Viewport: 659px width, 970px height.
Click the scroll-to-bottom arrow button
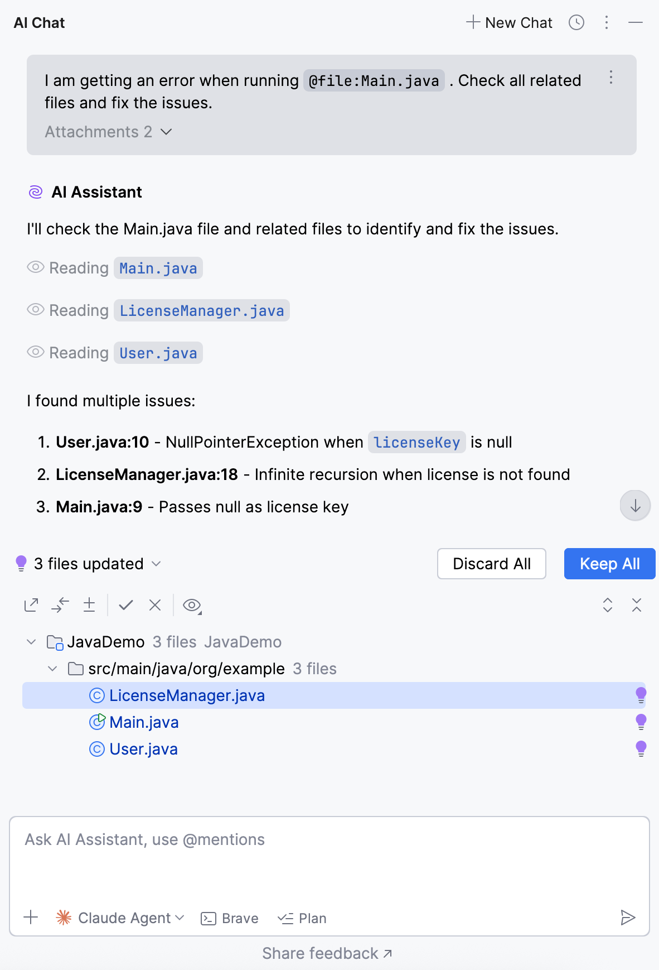pyautogui.click(x=635, y=506)
